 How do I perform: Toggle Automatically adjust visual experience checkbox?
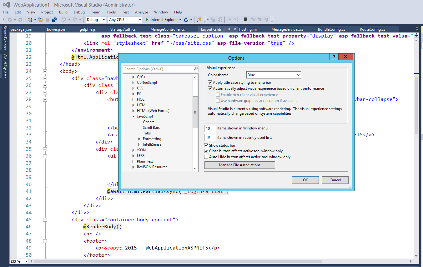(210, 88)
